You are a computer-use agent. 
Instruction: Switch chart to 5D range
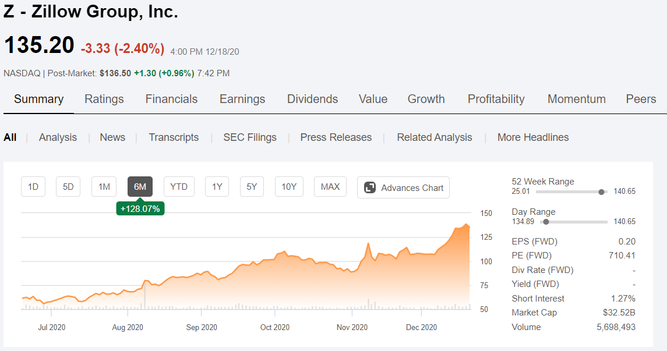point(68,186)
